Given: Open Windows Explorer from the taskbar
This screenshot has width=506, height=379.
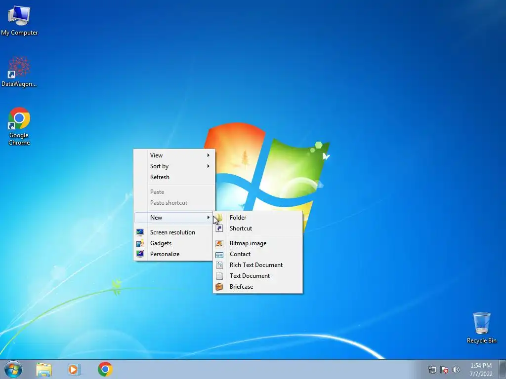Looking at the screenshot, I should coord(44,370).
